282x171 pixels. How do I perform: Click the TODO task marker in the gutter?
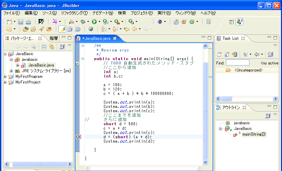[78, 63]
